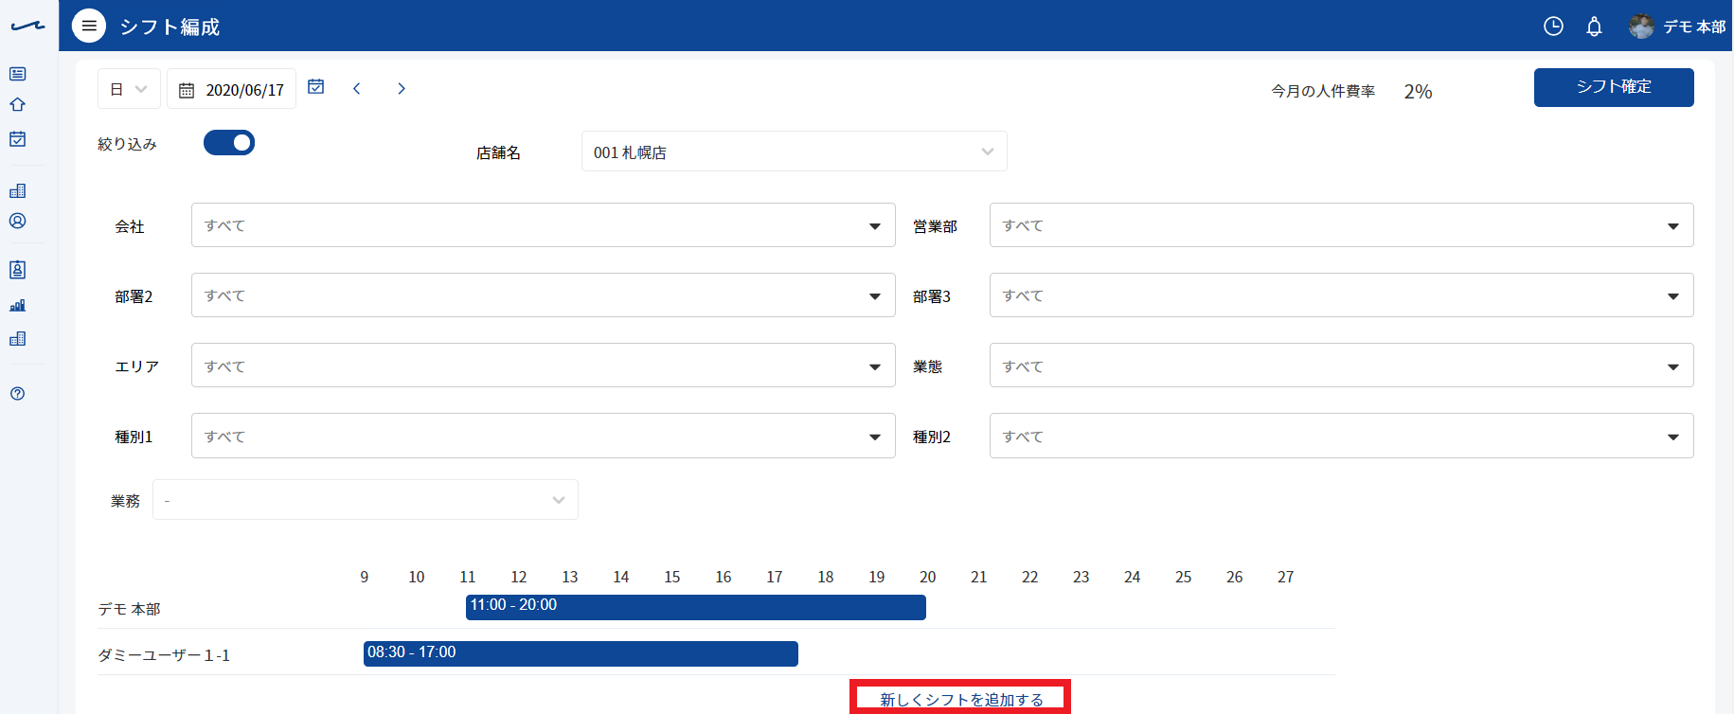
Task: Open the hamburger menu button
Action: coord(89,26)
